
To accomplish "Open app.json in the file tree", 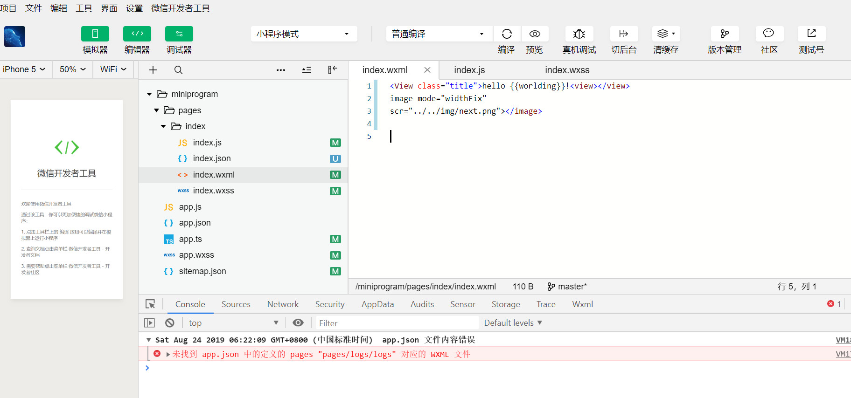I will (x=243, y=223).
